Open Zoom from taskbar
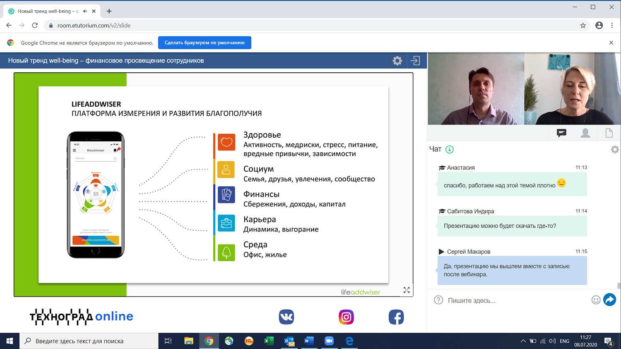This screenshot has height=349, width=621. pos(329,341)
